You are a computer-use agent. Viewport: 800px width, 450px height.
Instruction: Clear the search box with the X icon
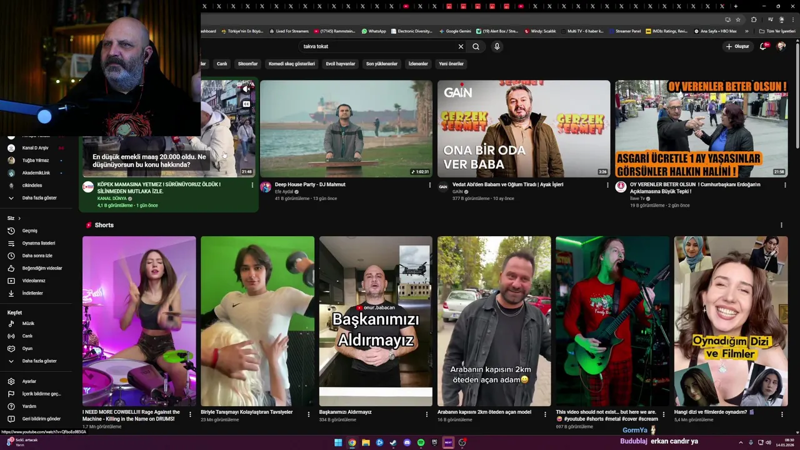point(461,46)
